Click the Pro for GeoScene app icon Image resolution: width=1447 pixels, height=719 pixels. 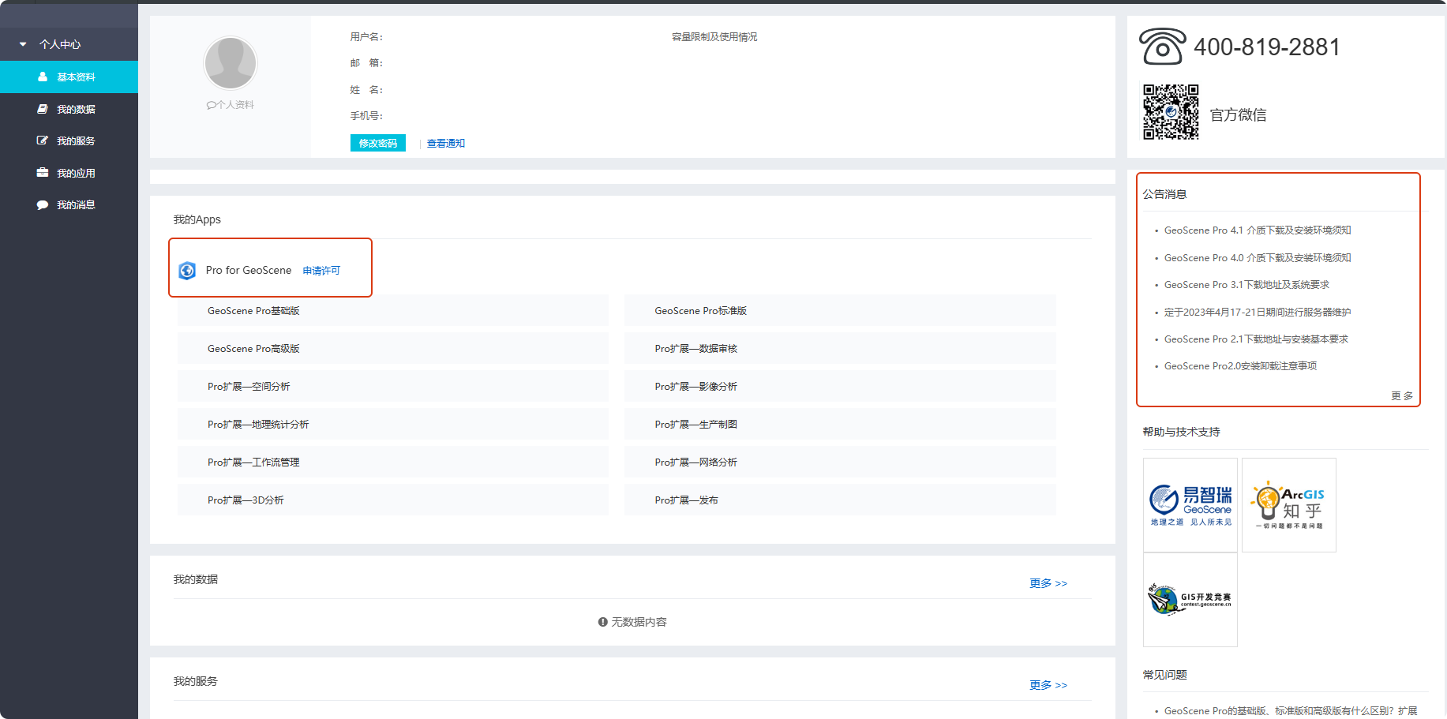tap(187, 271)
